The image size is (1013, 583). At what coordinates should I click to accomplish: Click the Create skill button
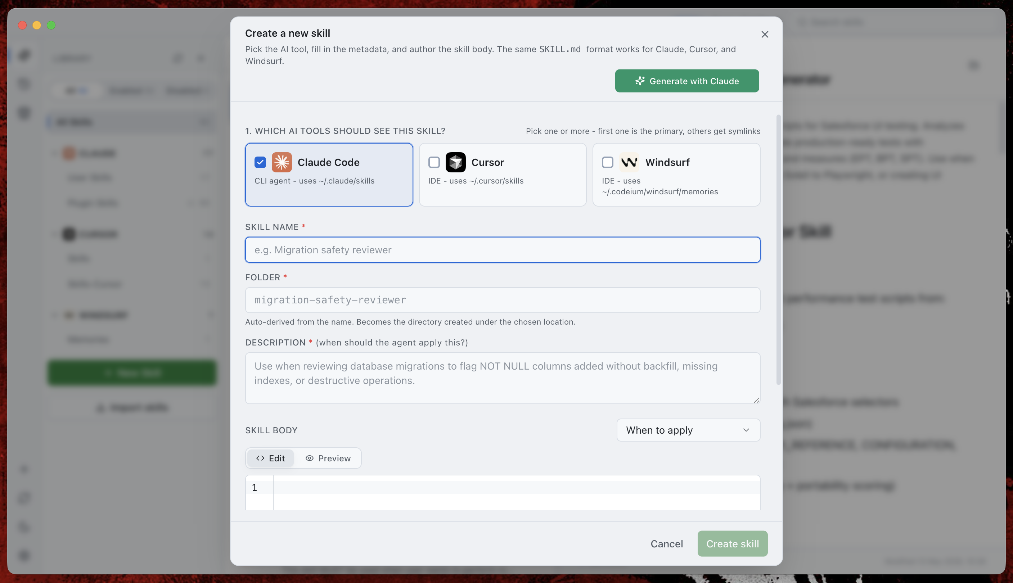coord(732,544)
